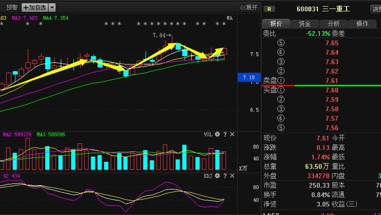Open KDJ indicator help question mark
Image resolution: width=381 pixels, height=215 pixels.
pos(225,176)
